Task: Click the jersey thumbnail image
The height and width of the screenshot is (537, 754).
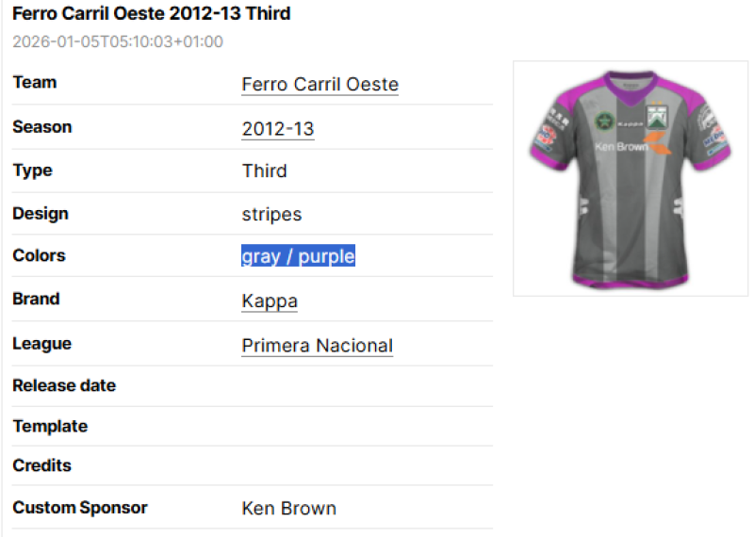Action: [x=630, y=179]
